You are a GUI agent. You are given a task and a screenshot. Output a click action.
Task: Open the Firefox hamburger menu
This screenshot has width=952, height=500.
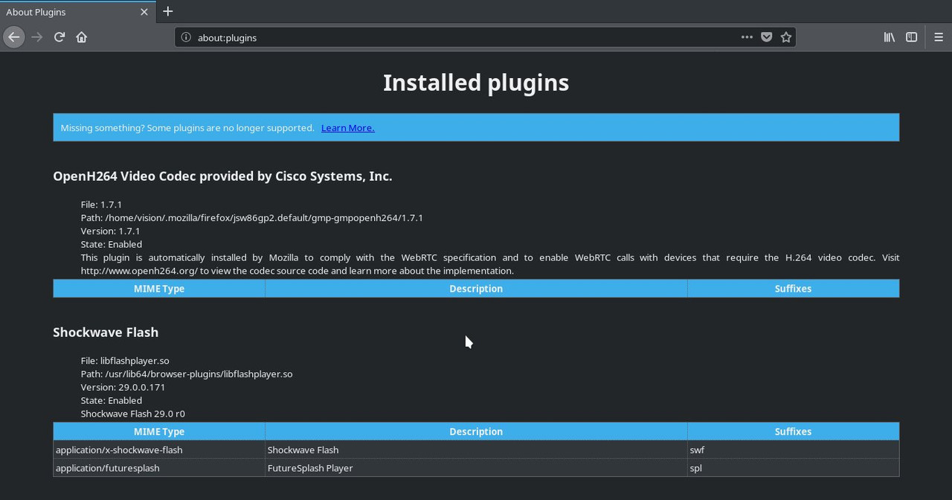tap(939, 37)
